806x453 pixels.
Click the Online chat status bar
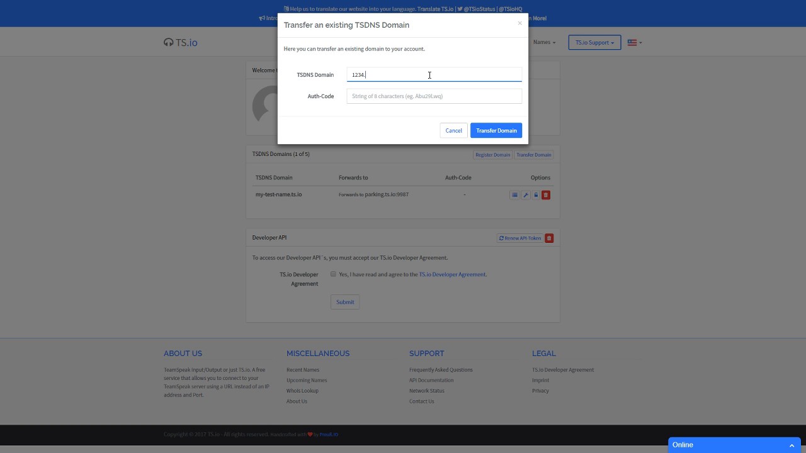coord(734,445)
